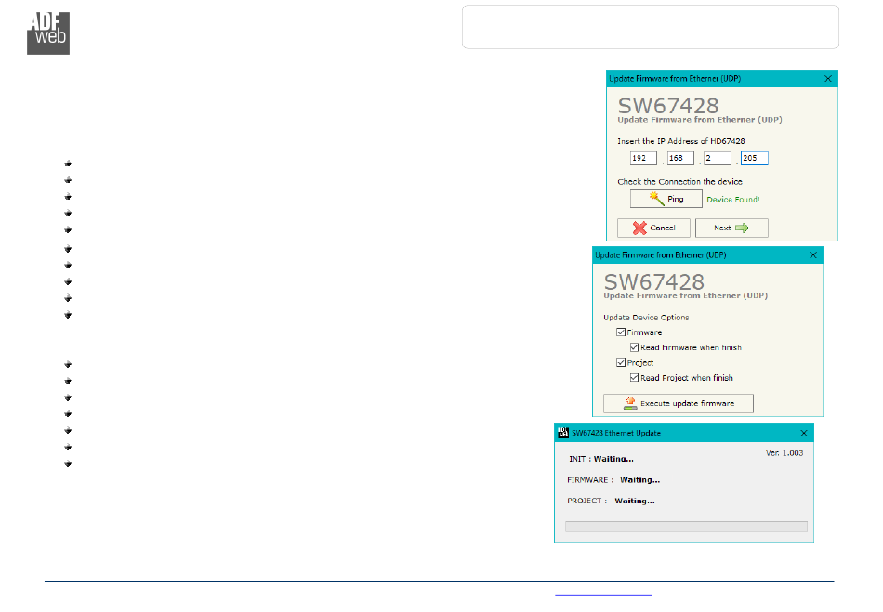The height and width of the screenshot is (612, 883).
Task: Click the INIT : Waiting... status
Action: pyautogui.click(x=600, y=459)
